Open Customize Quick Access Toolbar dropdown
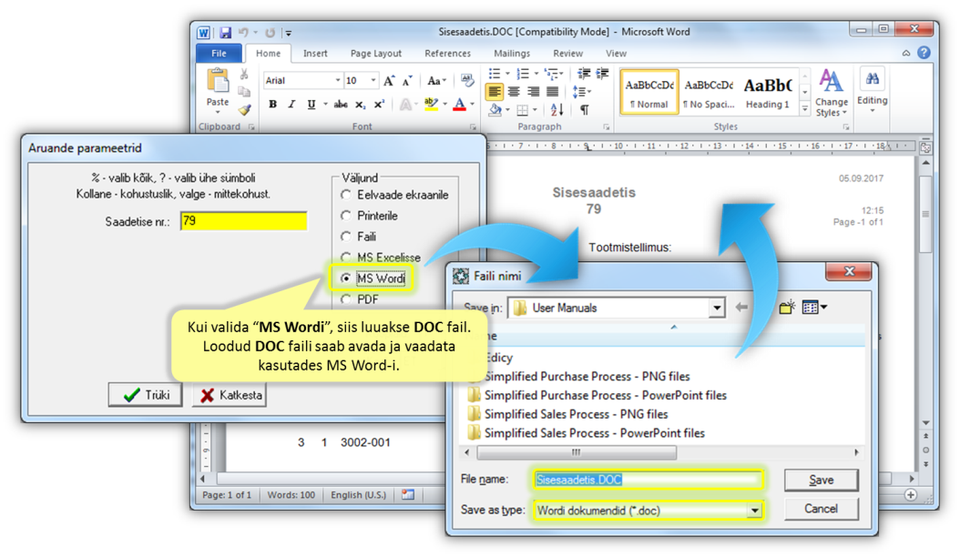This screenshot has width=960, height=557. (x=289, y=33)
